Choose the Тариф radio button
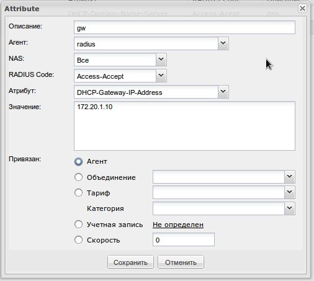The height and width of the screenshot is (281, 314). point(78,193)
